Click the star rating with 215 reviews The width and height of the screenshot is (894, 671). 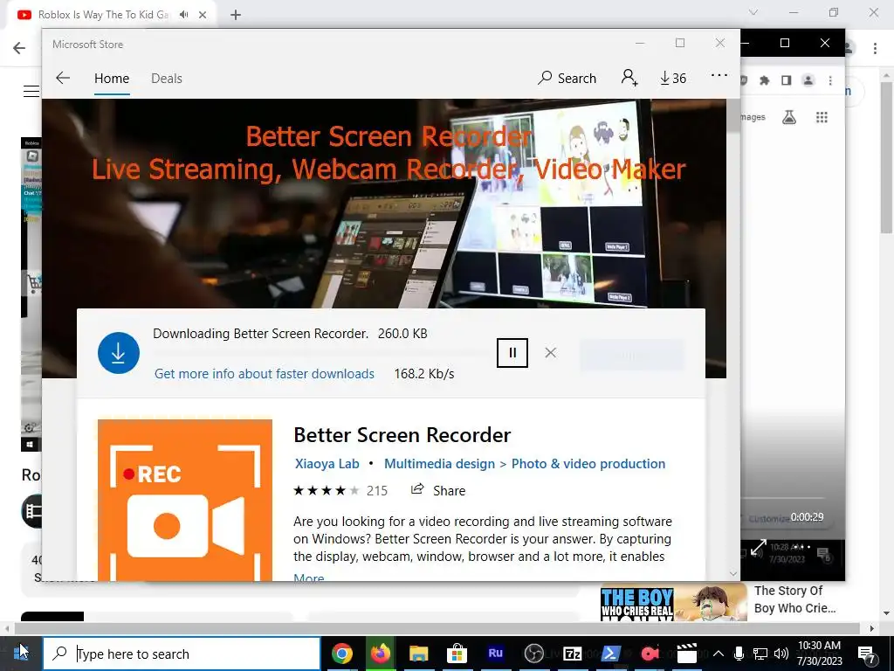[340, 490]
